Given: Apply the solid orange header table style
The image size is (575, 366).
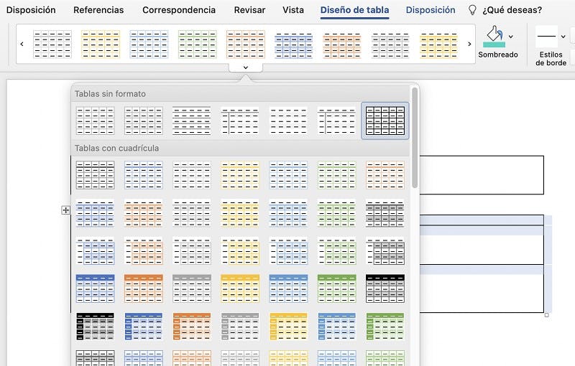Looking at the screenshot, I should (143, 288).
